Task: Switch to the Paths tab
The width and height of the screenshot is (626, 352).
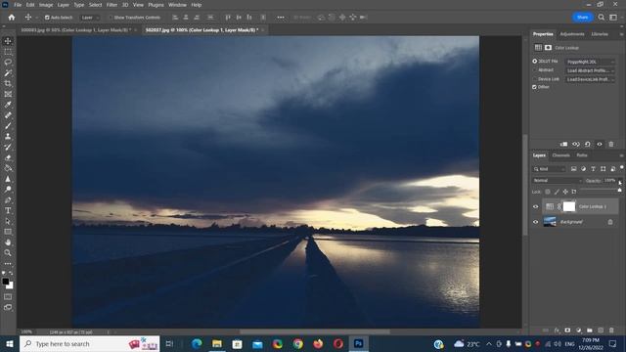Action: coord(582,155)
